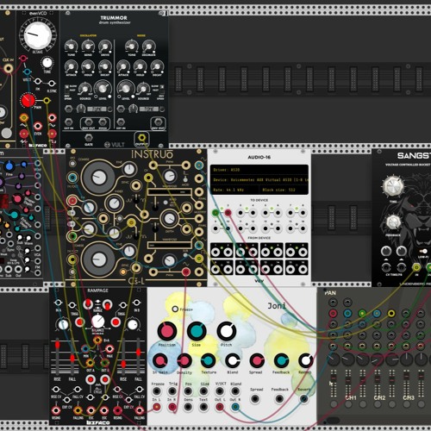The height and width of the screenshot is (431, 431).
Task: Click the lower large Coarse knob on Instruo Cs-L
Action: click(x=98, y=259)
